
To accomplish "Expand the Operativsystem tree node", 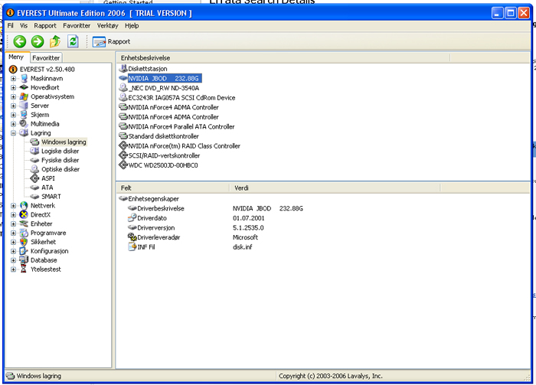I will click(13, 96).
